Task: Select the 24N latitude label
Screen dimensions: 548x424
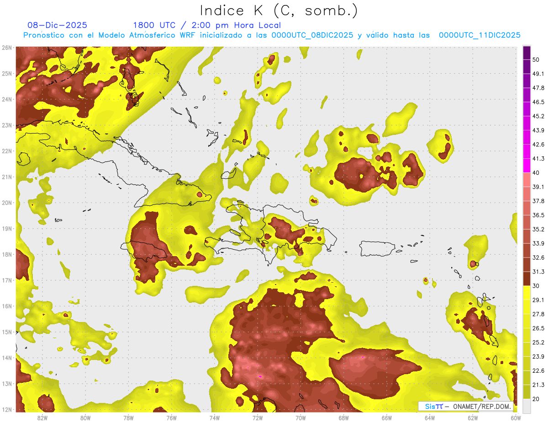Action: (x=6, y=99)
